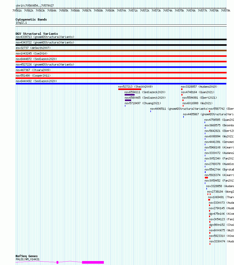The width and height of the screenshot is (234, 265).
Task: Open nsv6594111 (Sedlazeck2020) label
Action: tap(145, 92)
